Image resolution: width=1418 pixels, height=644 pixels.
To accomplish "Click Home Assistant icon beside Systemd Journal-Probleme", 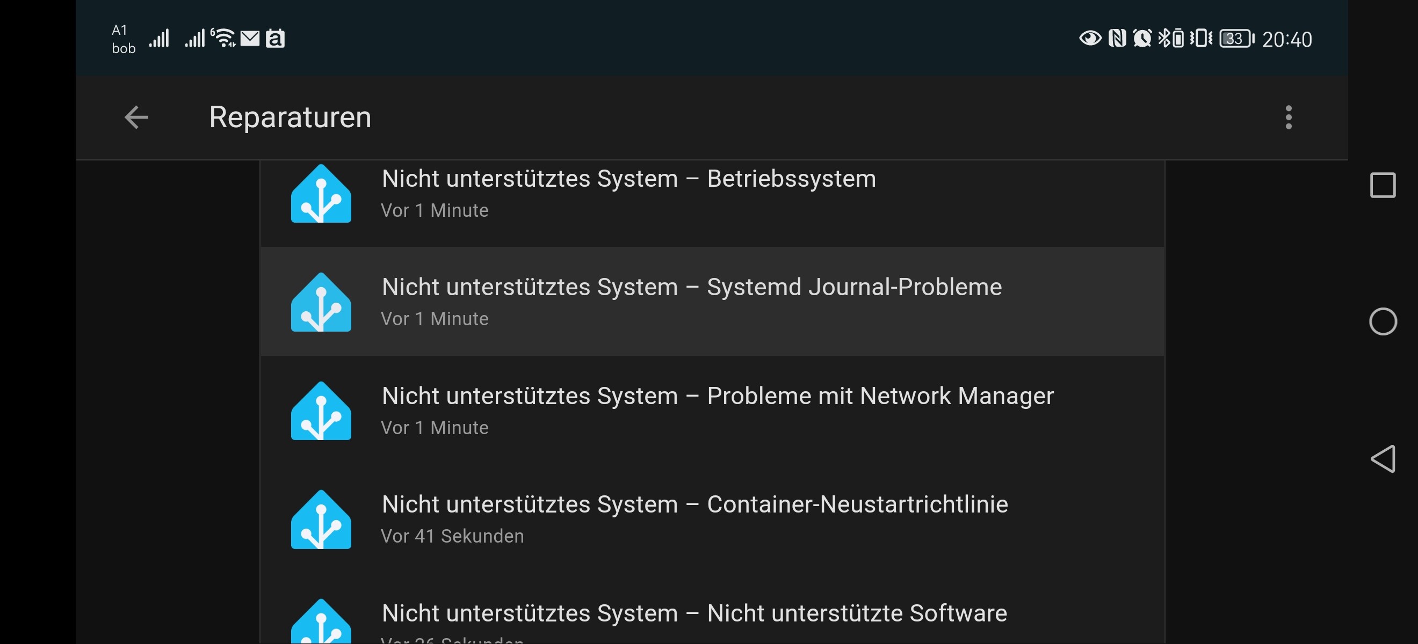I will (x=321, y=302).
